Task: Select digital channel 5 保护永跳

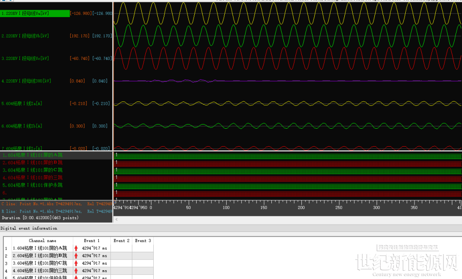Action: [x=32, y=185]
